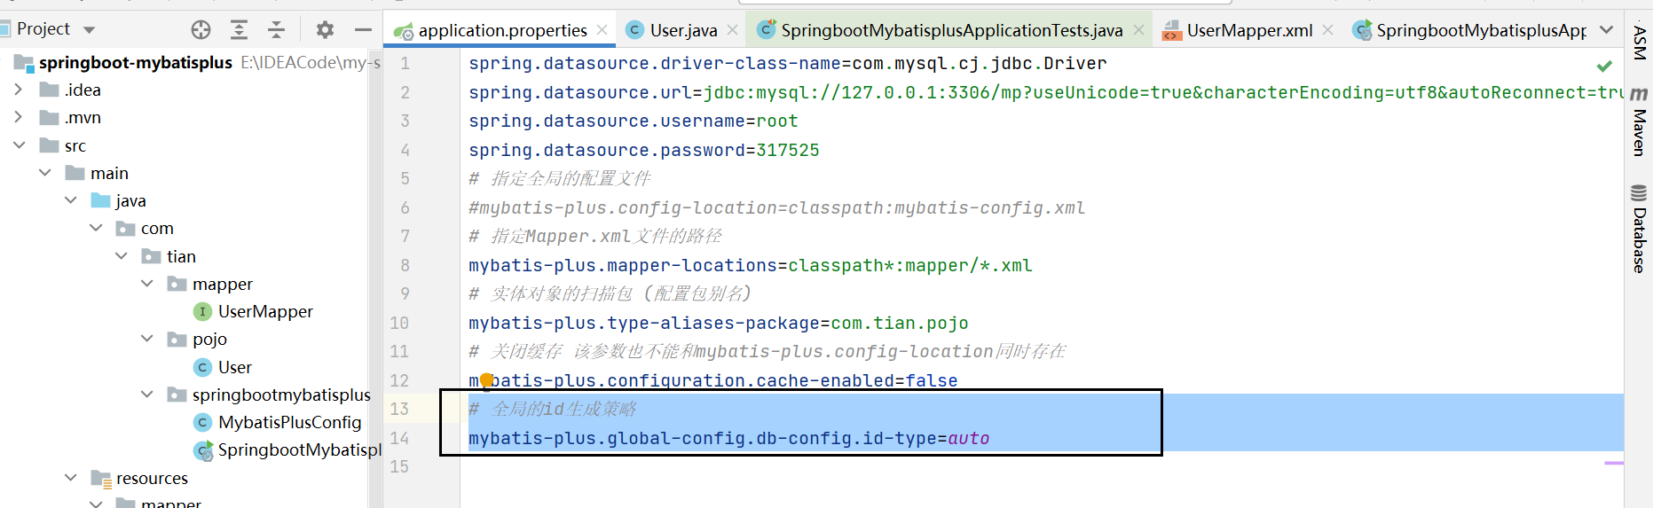This screenshot has height=508, width=1653.
Task: Collapse the mapper package under tian
Action: point(147,284)
